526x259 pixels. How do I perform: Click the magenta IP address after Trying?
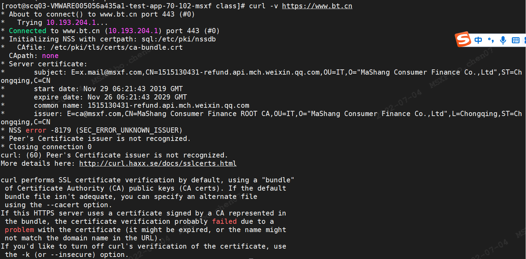tap(71, 22)
